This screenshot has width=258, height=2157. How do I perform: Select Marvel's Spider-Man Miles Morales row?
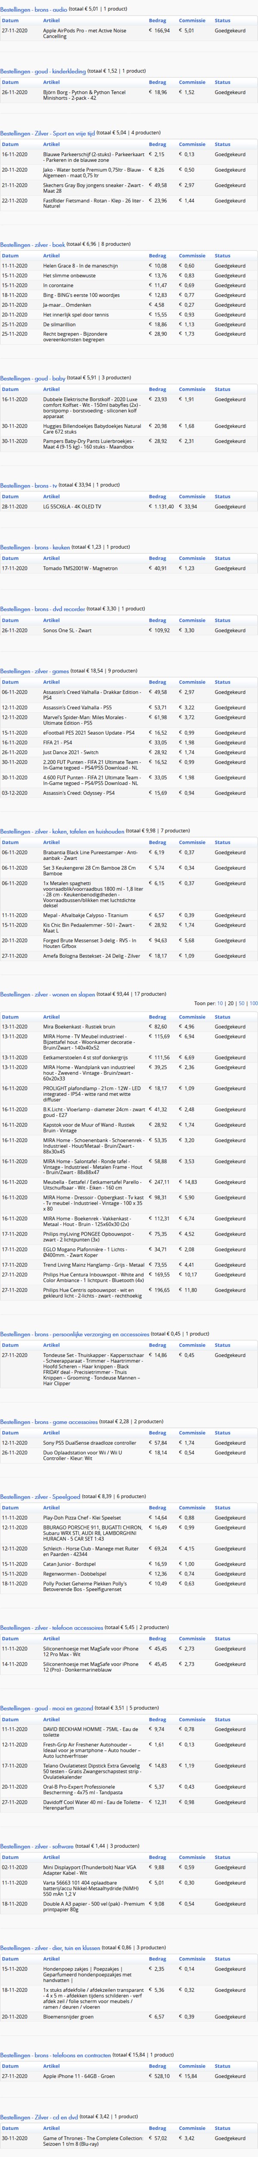tap(129, 720)
